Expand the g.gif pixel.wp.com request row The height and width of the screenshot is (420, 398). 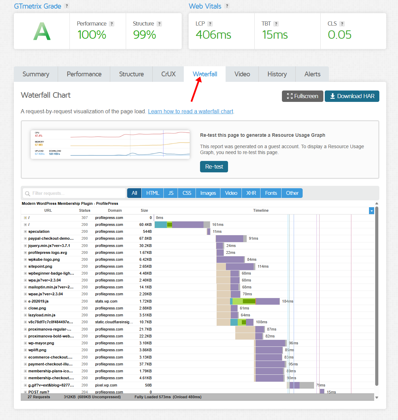coord(25,385)
